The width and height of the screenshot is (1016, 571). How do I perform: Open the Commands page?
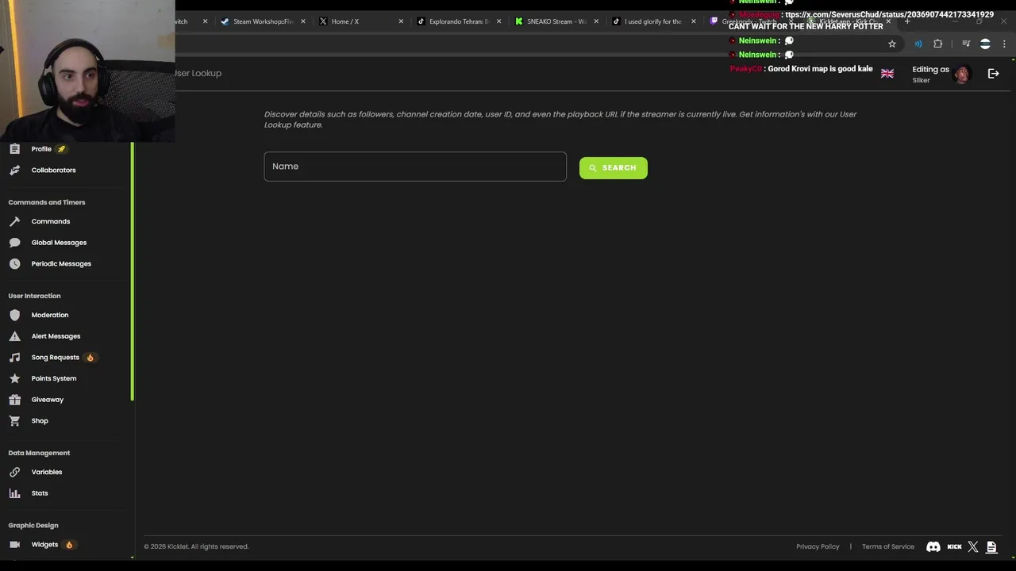click(x=51, y=221)
